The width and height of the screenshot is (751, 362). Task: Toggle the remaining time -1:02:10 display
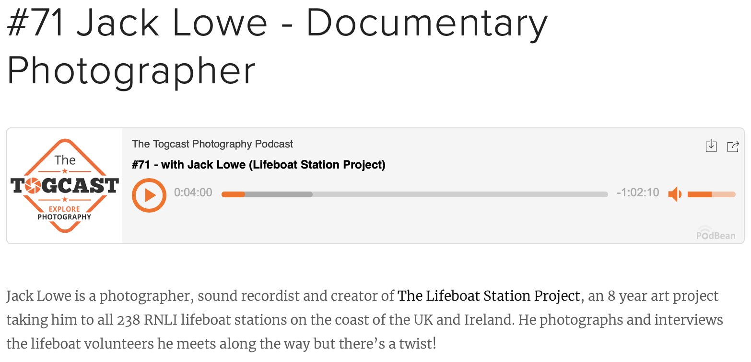(638, 193)
